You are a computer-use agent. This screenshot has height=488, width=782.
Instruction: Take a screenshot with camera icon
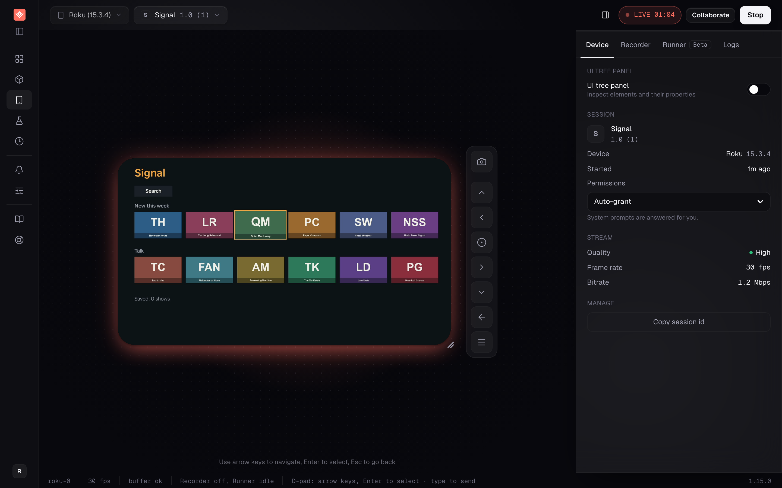point(481,162)
